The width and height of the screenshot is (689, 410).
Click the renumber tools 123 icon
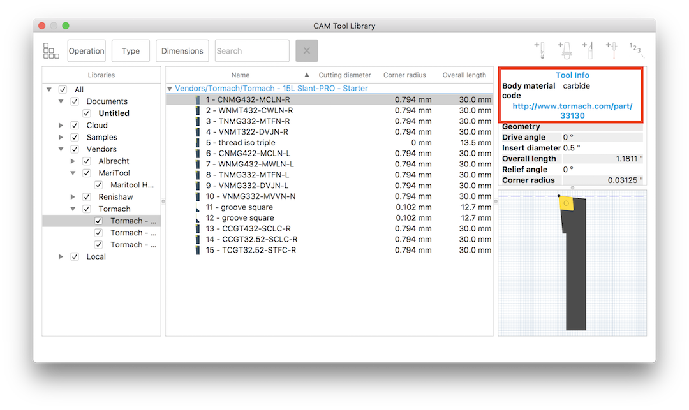coord(636,50)
